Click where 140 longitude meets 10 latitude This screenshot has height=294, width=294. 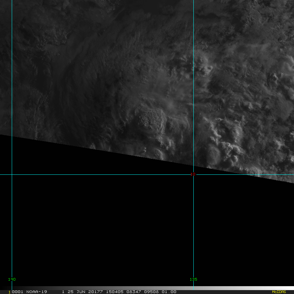[x=12, y=174]
